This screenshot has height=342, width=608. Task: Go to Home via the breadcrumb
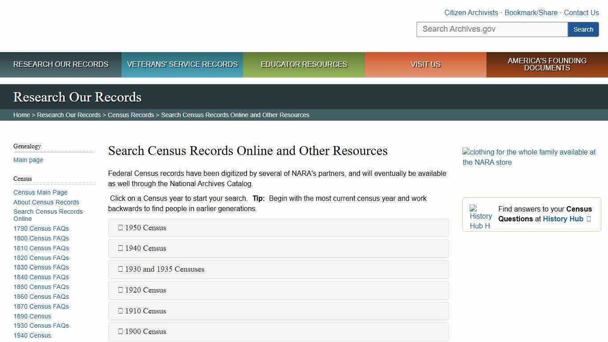(x=21, y=114)
